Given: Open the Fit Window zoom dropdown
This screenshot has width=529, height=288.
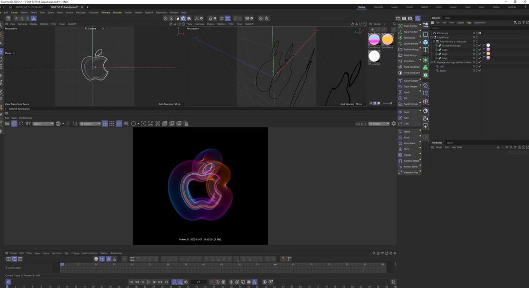Looking at the screenshot, I should (x=379, y=124).
